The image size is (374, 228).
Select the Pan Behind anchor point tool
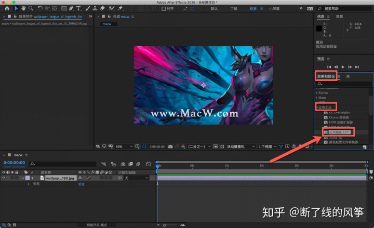[x=55, y=9]
